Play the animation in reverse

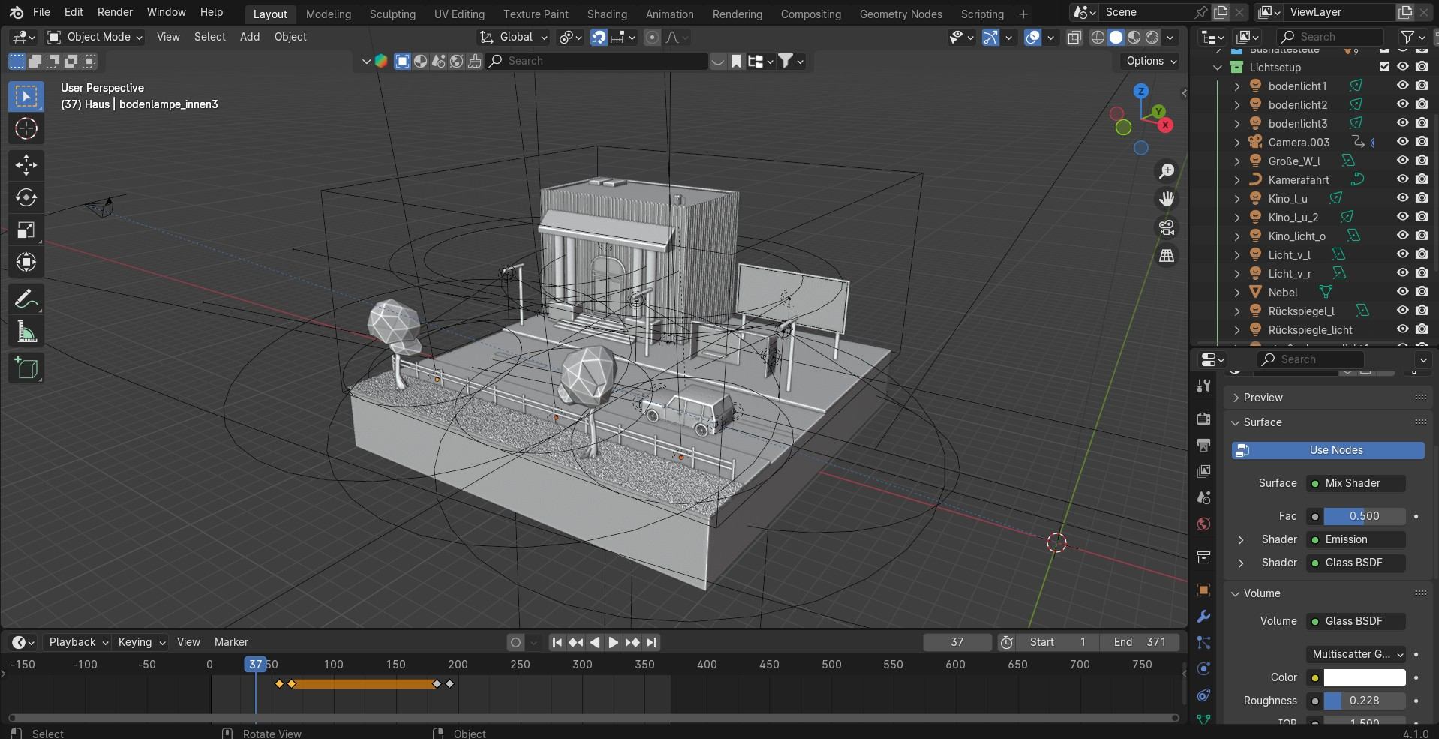click(595, 642)
